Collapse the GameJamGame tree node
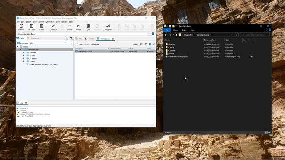This screenshot has height=160, width=285. (x=21, y=49)
